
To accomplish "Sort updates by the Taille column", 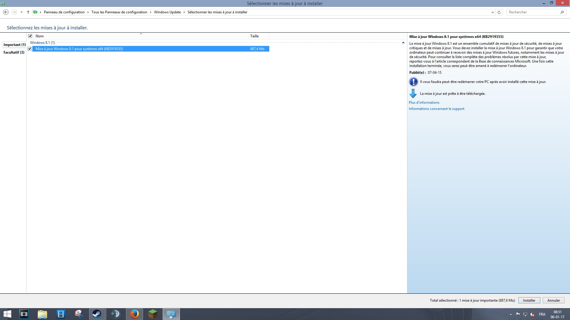I will (x=259, y=36).
